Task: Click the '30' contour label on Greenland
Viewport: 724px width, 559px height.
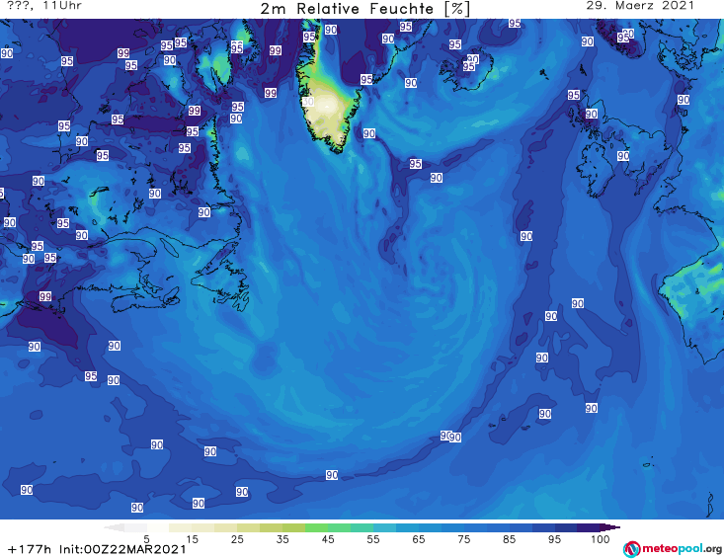Action: coord(308,101)
